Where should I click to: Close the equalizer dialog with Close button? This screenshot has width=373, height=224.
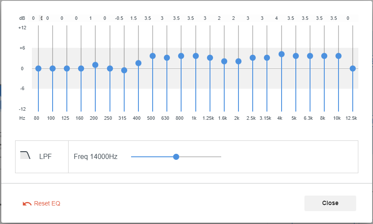point(330,203)
